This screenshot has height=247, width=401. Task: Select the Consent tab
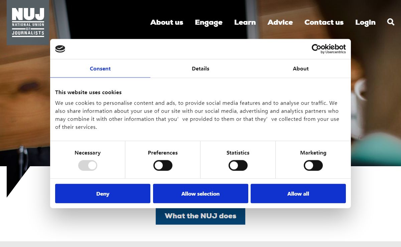click(100, 69)
